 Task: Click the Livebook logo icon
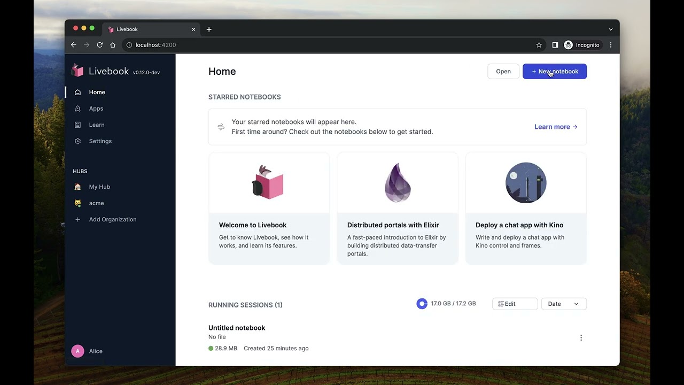pos(77,70)
